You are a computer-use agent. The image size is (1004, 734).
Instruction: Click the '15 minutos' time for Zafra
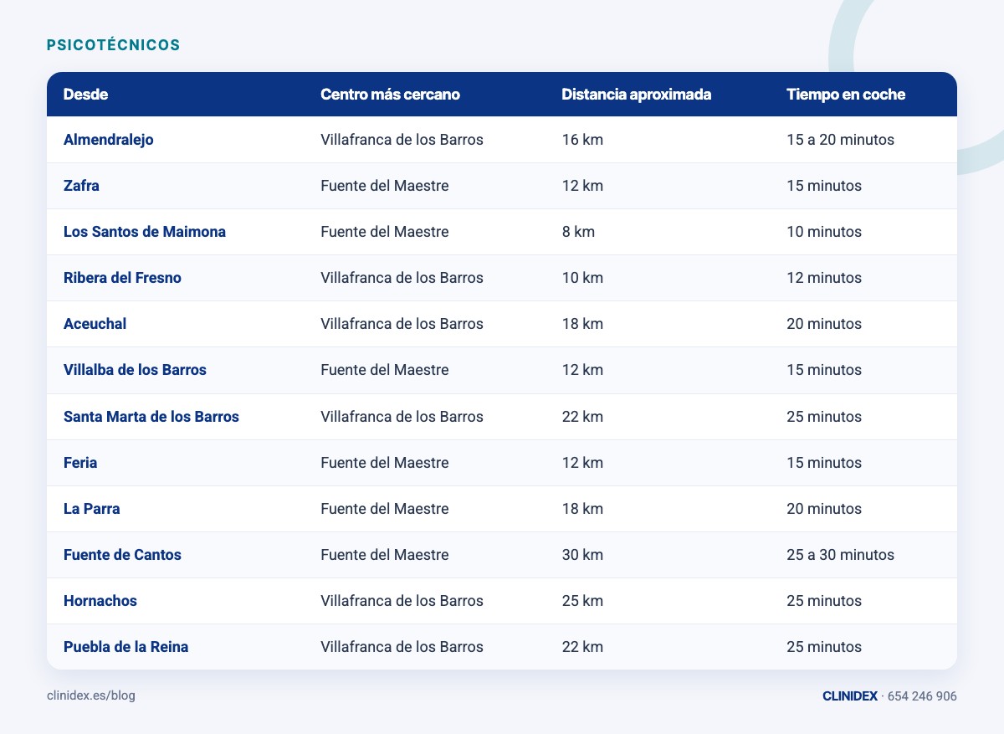coord(824,186)
